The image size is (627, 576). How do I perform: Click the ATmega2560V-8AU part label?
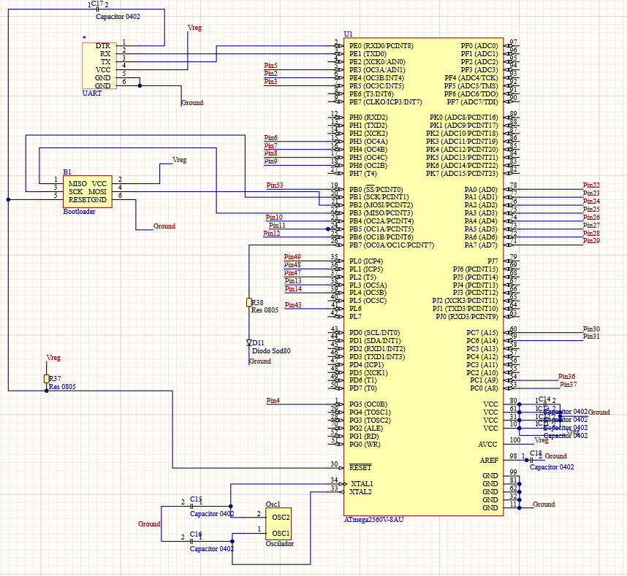coord(373,520)
